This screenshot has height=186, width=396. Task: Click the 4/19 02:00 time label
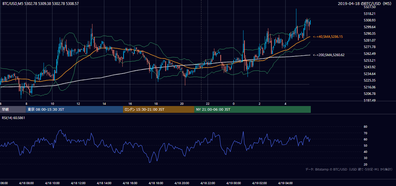click(x=259, y=183)
